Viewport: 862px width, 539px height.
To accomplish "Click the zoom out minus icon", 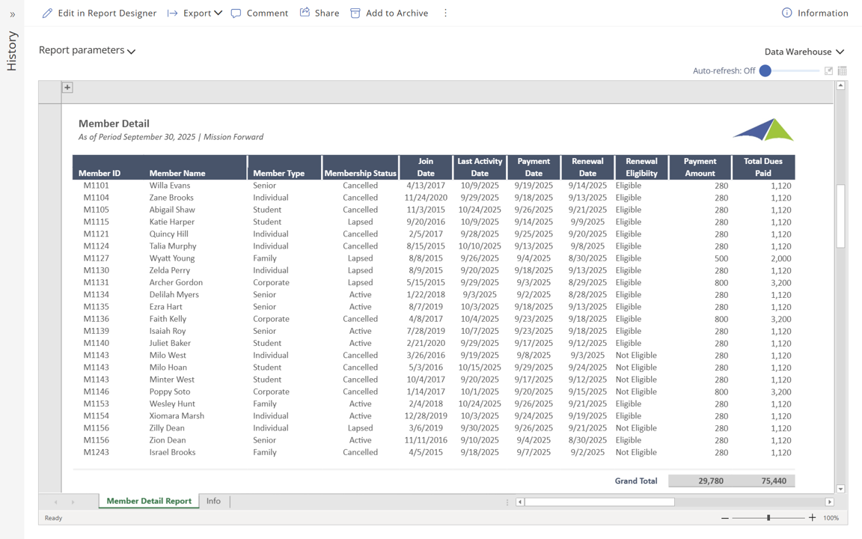I will coord(725,518).
